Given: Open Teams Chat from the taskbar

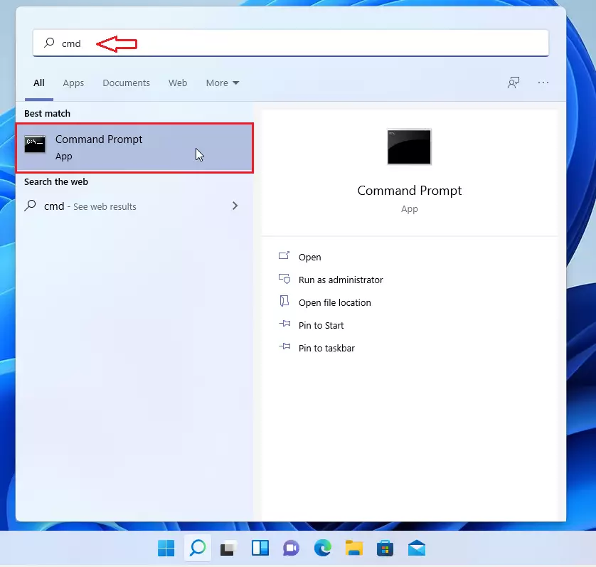Looking at the screenshot, I should (291, 549).
